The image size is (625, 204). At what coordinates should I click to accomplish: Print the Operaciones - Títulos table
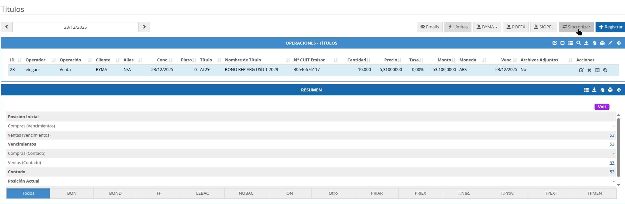click(602, 43)
